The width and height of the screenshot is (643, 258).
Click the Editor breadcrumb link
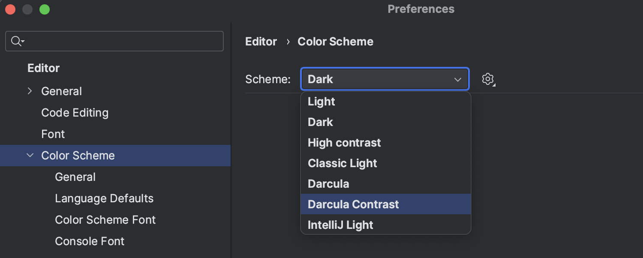(x=261, y=42)
